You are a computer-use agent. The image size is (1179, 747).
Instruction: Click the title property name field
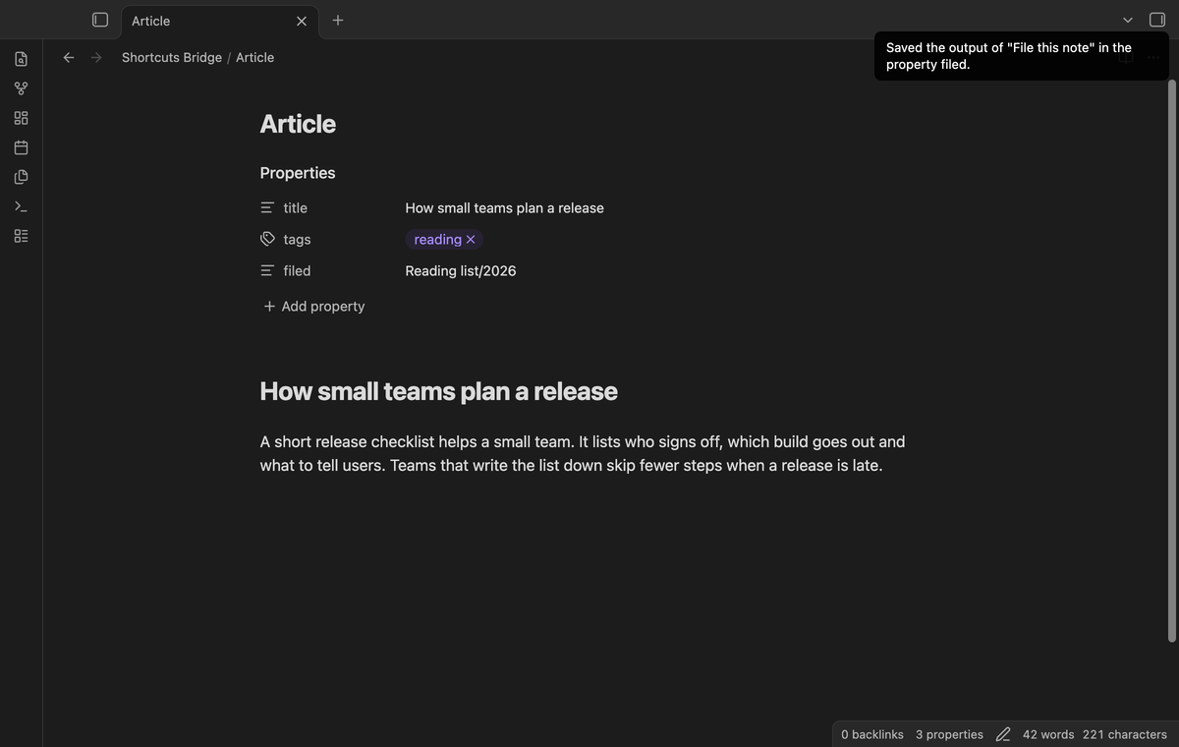click(x=296, y=208)
